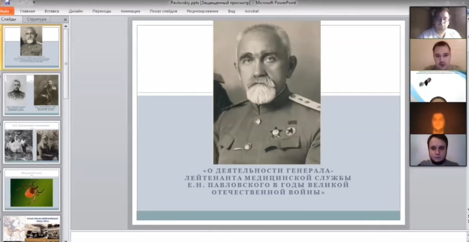Select the third slide thumbnail about Павловский in expeditions
This screenshot has width=469, height=242.
coord(32,142)
